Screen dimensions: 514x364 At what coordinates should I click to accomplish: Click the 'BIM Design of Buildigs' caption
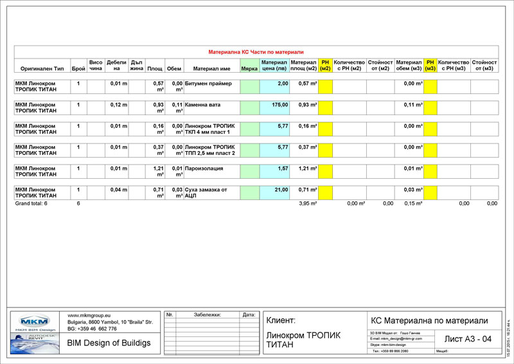click(x=109, y=343)
